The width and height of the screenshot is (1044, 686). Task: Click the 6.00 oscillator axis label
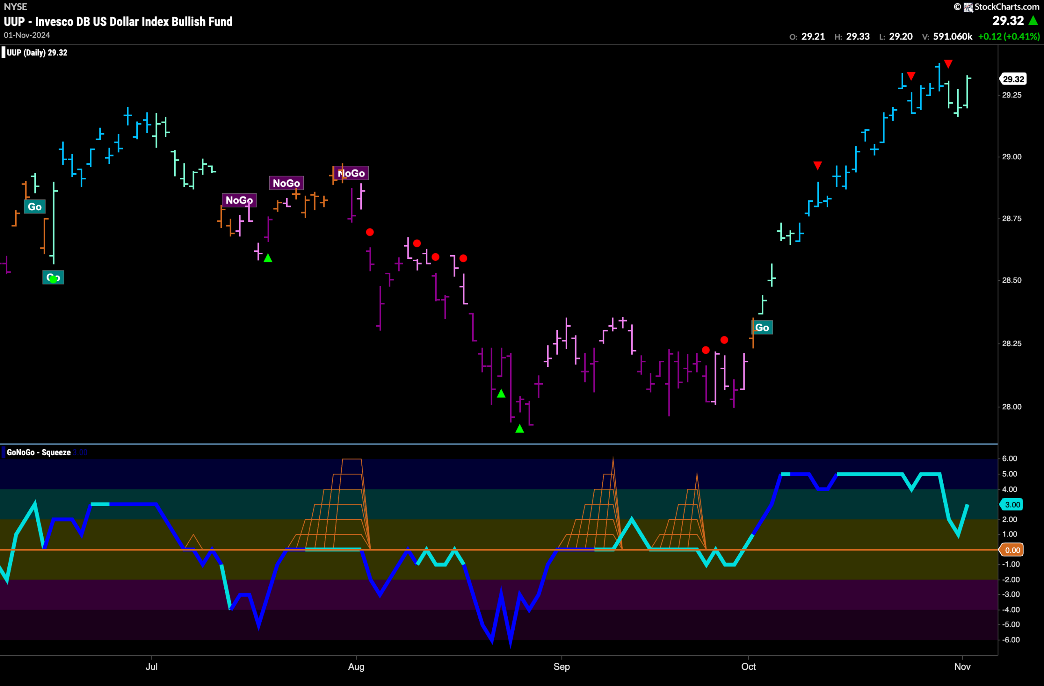click(1010, 459)
